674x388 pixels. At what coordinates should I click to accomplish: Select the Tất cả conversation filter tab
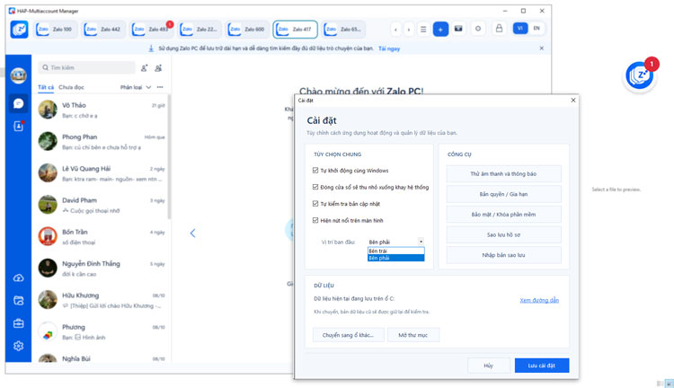[46, 87]
